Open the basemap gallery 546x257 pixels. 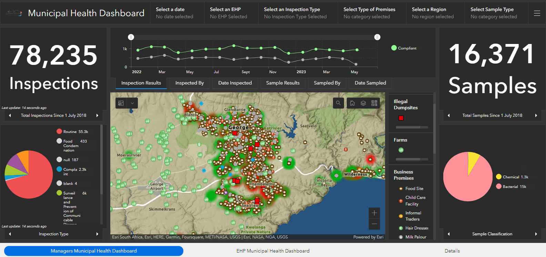374,103
